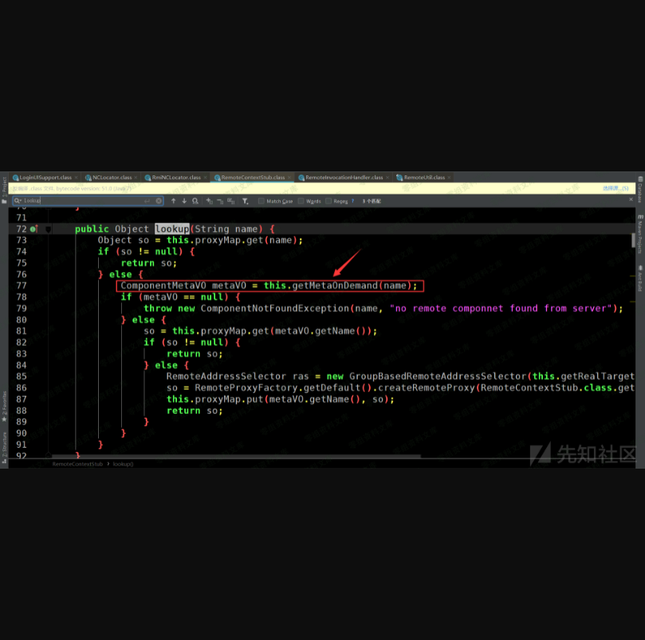Open the LoginUISupport.class tab
This screenshot has width=645, height=640.
coord(45,178)
